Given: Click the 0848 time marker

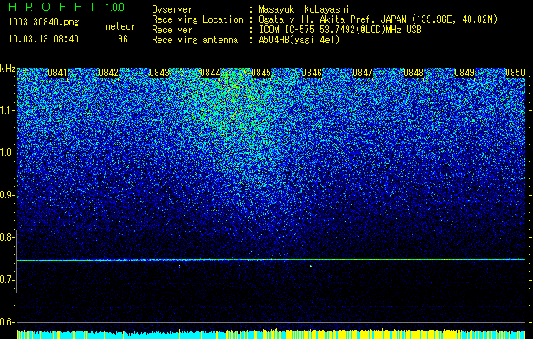Looking at the screenshot, I should (414, 73).
